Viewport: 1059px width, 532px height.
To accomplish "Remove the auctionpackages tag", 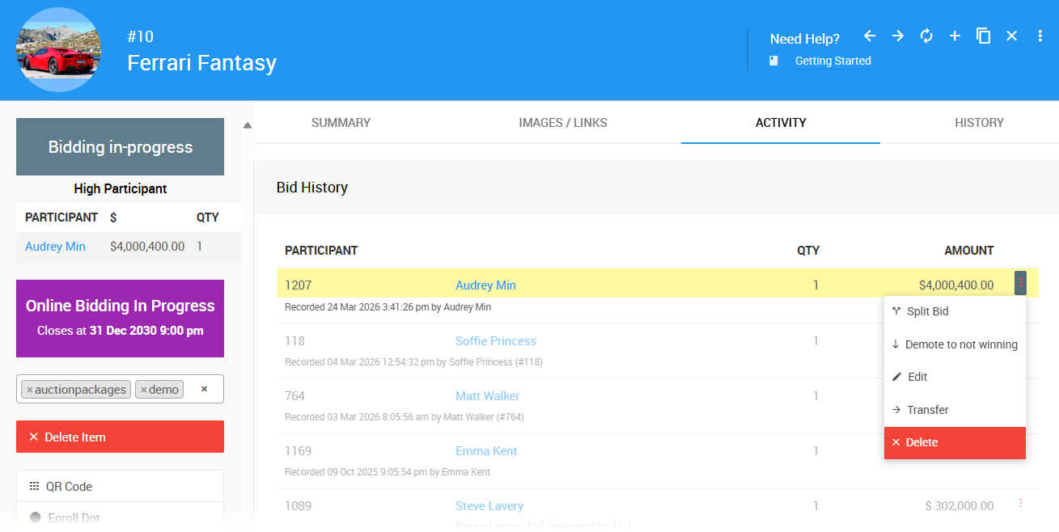I will tap(30, 390).
